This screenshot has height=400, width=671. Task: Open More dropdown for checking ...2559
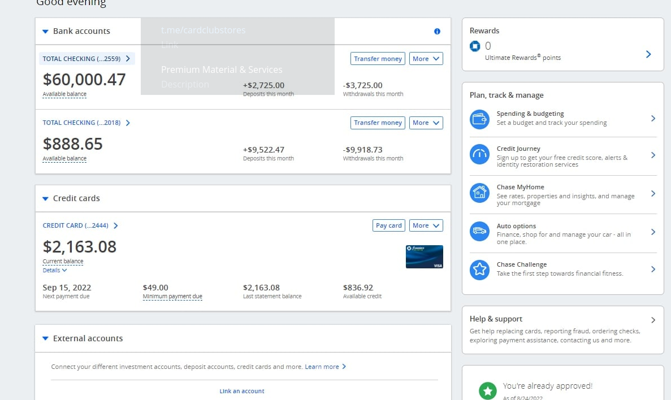coord(426,59)
